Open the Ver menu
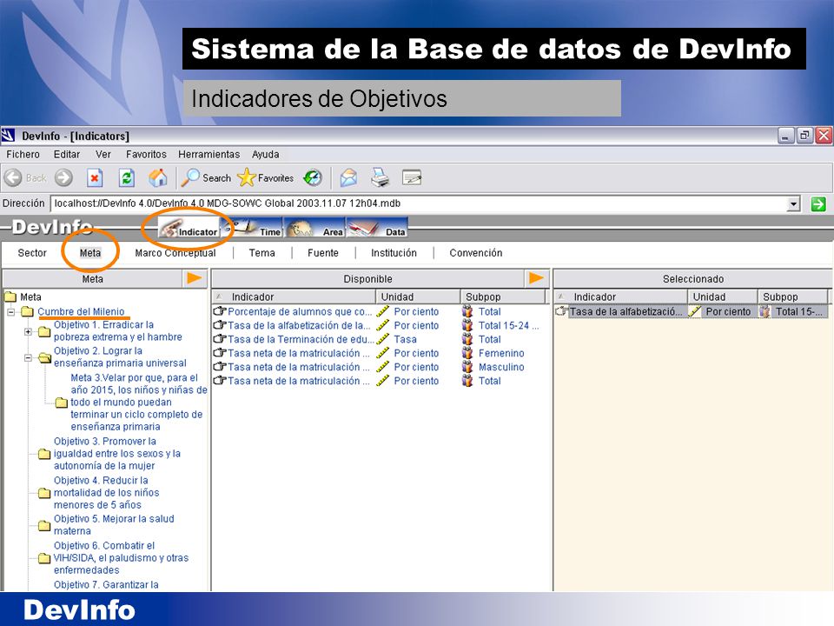Image resolution: width=834 pixels, height=626 pixels. [x=103, y=155]
